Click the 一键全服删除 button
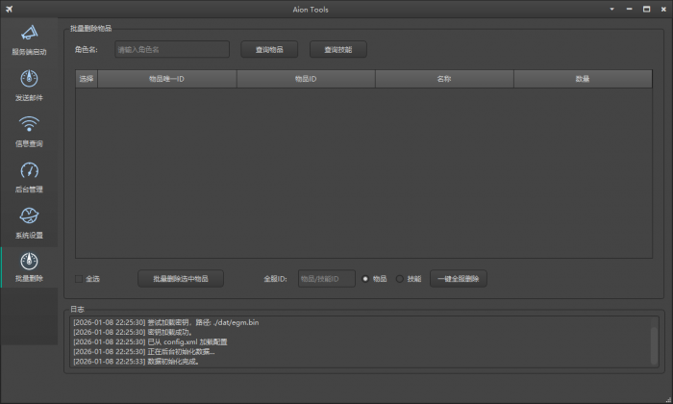The height and width of the screenshot is (404, 673). point(459,279)
